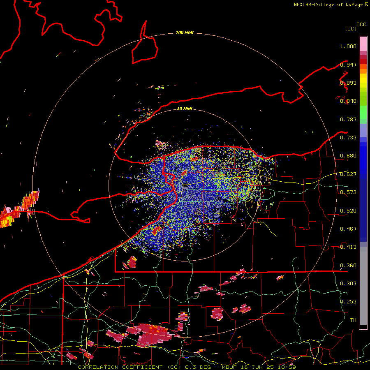Select the 0.360 legend value
370x370 pixels.
[x=348, y=266]
